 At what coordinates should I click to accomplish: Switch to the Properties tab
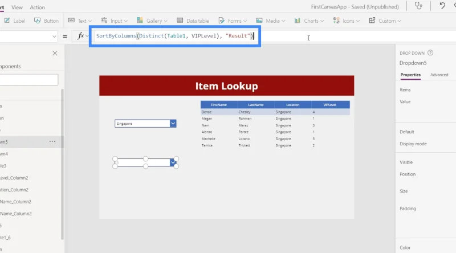point(410,75)
